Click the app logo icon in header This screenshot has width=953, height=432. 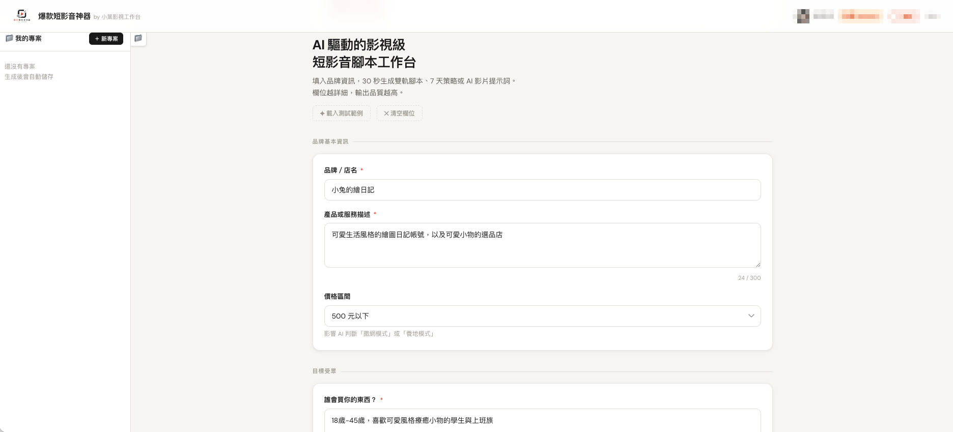[x=22, y=16]
